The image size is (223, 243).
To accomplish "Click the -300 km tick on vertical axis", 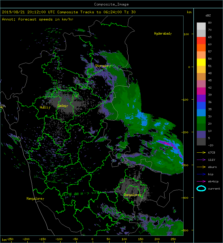I will 185,165.
